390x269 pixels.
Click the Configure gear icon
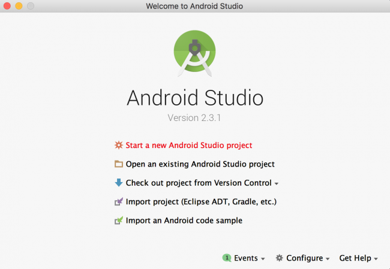point(280,258)
